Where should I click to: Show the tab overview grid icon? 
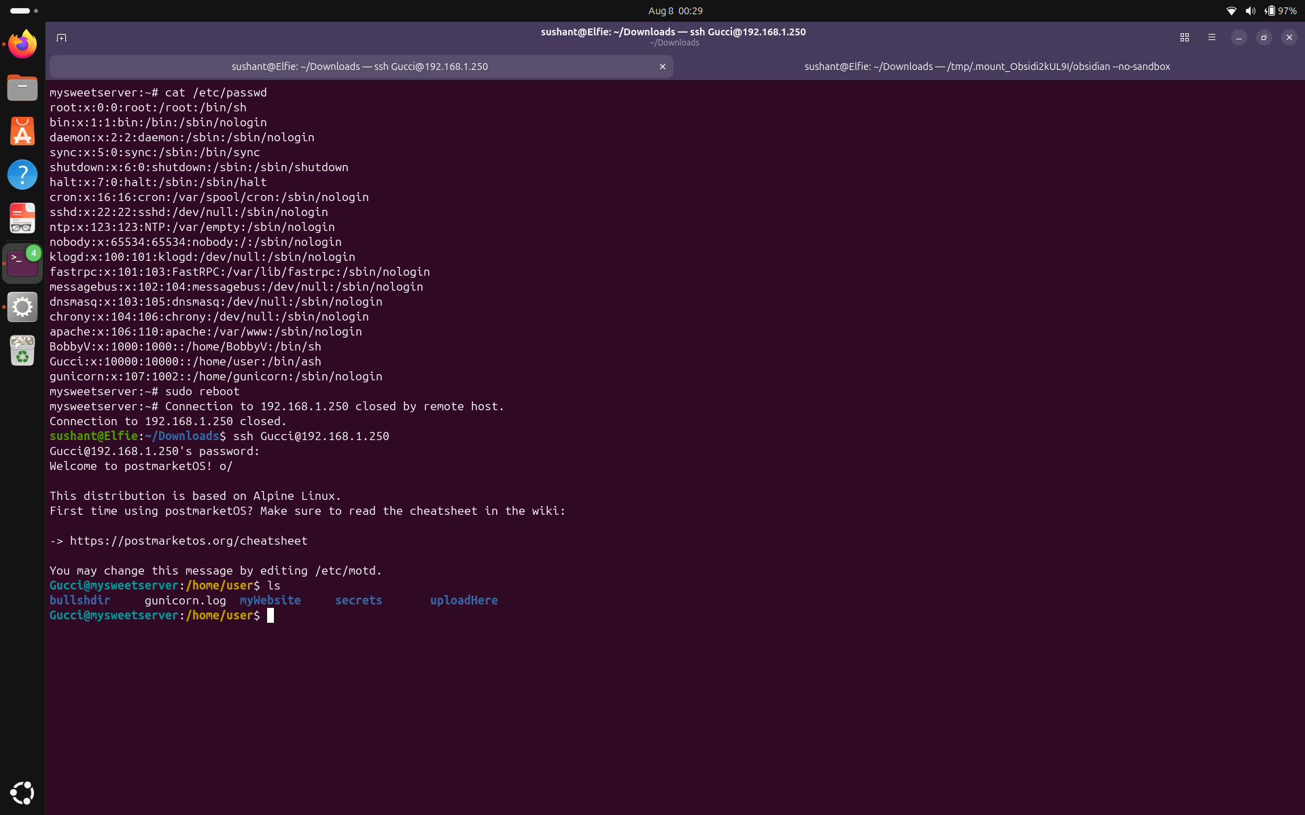click(1185, 37)
